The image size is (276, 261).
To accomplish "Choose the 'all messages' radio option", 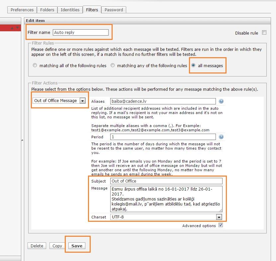I will pyautogui.click(x=193, y=65).
